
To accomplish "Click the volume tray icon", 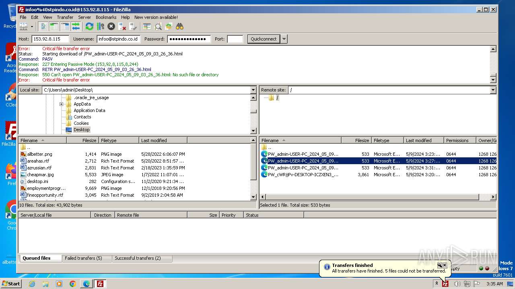I will 457,284.
